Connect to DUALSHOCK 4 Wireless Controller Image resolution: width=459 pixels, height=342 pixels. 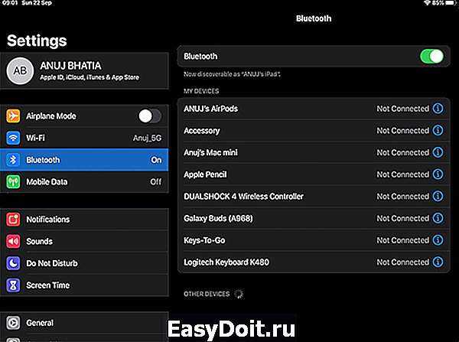(314, 196)
